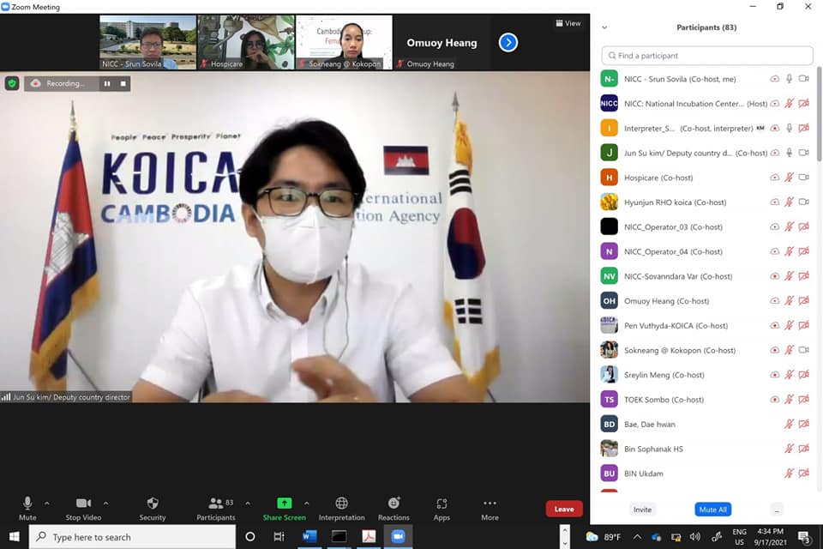Open Windows Start menu
Viewport: 823px width, 549px height.
point(15,536)
